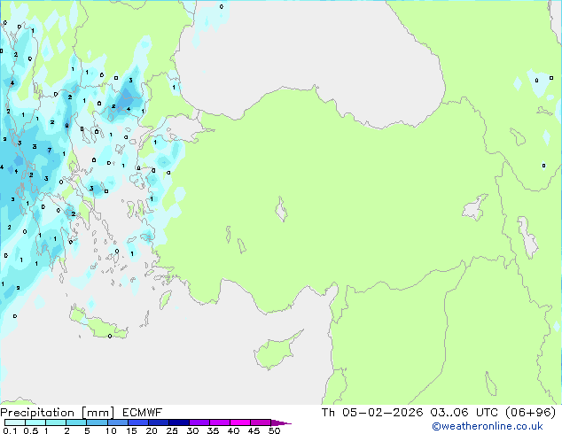The width and height of the screenshot is (562, 434).
Task: Click the Precipitation [mm] title label
Action: [x=53, y=413]
